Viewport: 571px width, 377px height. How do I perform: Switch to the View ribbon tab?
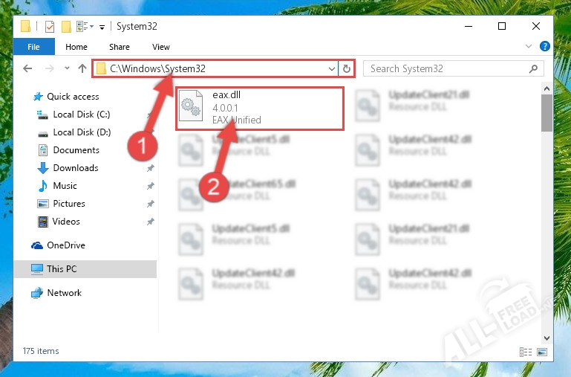(x=161, y=47)
